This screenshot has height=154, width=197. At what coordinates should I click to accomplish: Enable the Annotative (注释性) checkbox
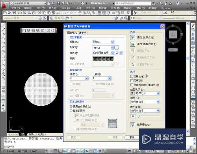pos(132,76)
